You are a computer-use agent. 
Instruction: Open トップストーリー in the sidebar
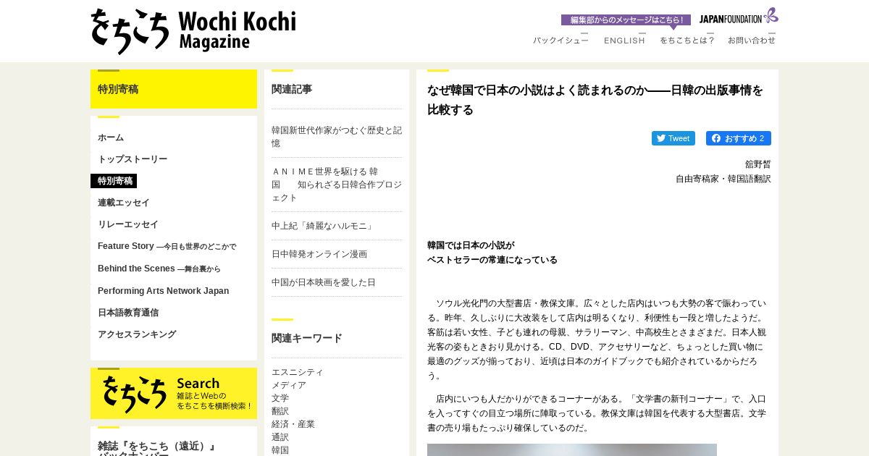133,159
